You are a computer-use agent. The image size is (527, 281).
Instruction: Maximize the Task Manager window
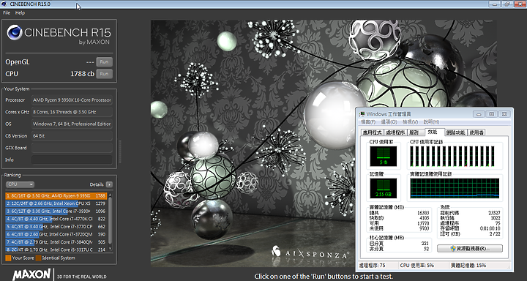click(491, 114)
